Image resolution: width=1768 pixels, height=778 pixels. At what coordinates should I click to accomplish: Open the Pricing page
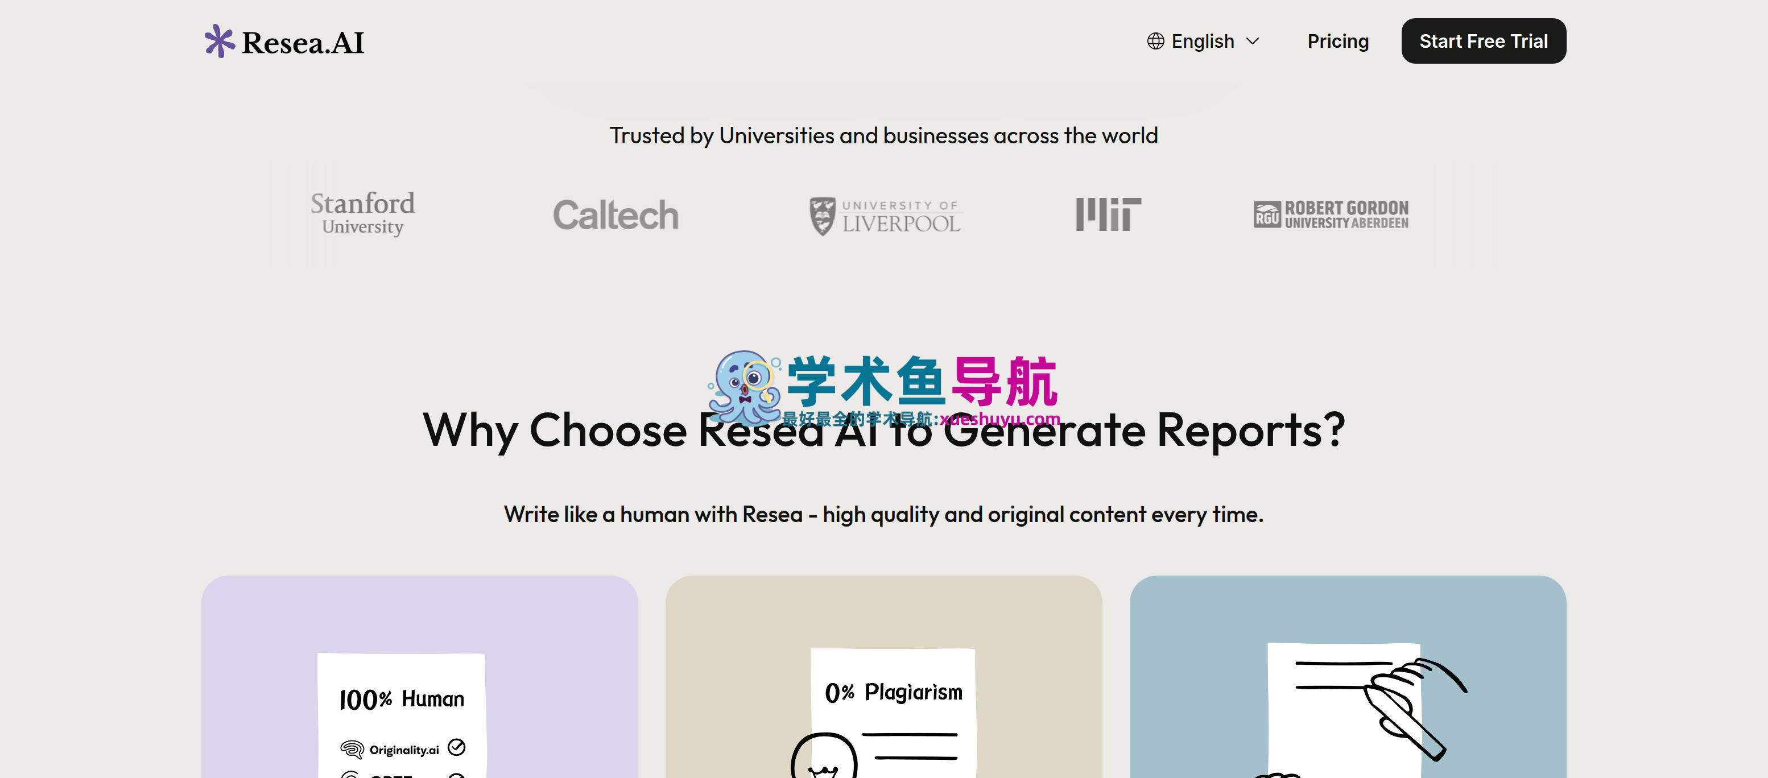(1337, 41)
